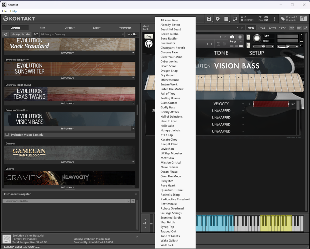Open the VELOCITY mapping dropdown
Image resolution: width=310 pixels, height=249 pixels.
coord(243,104)
